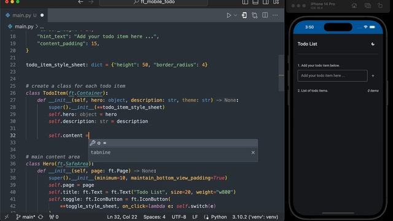Toggle the bottom panel layout icon
The width and height of the screenshot is (393, 221).
pos(255,2)
